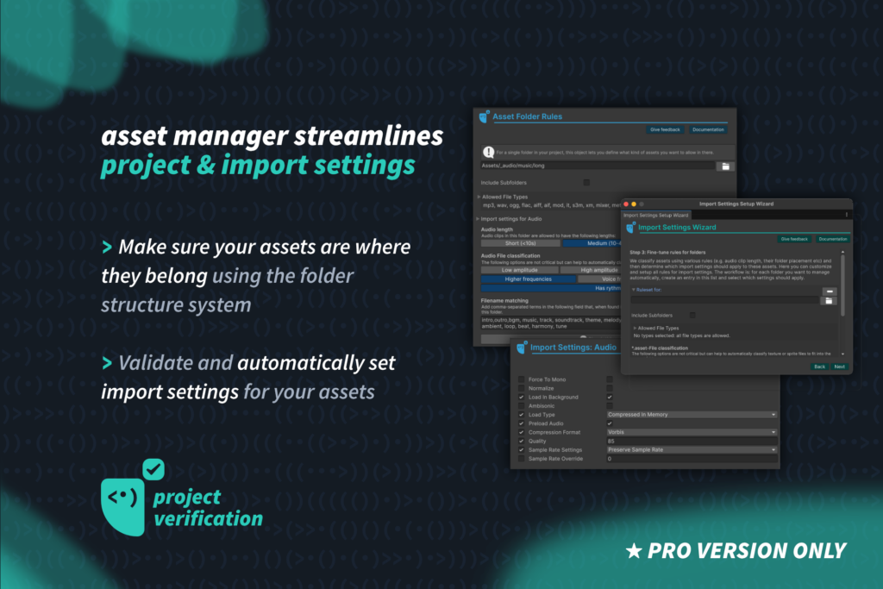
Task: Toggle Voice frequencies classification button
Action: tap(600, 279)
